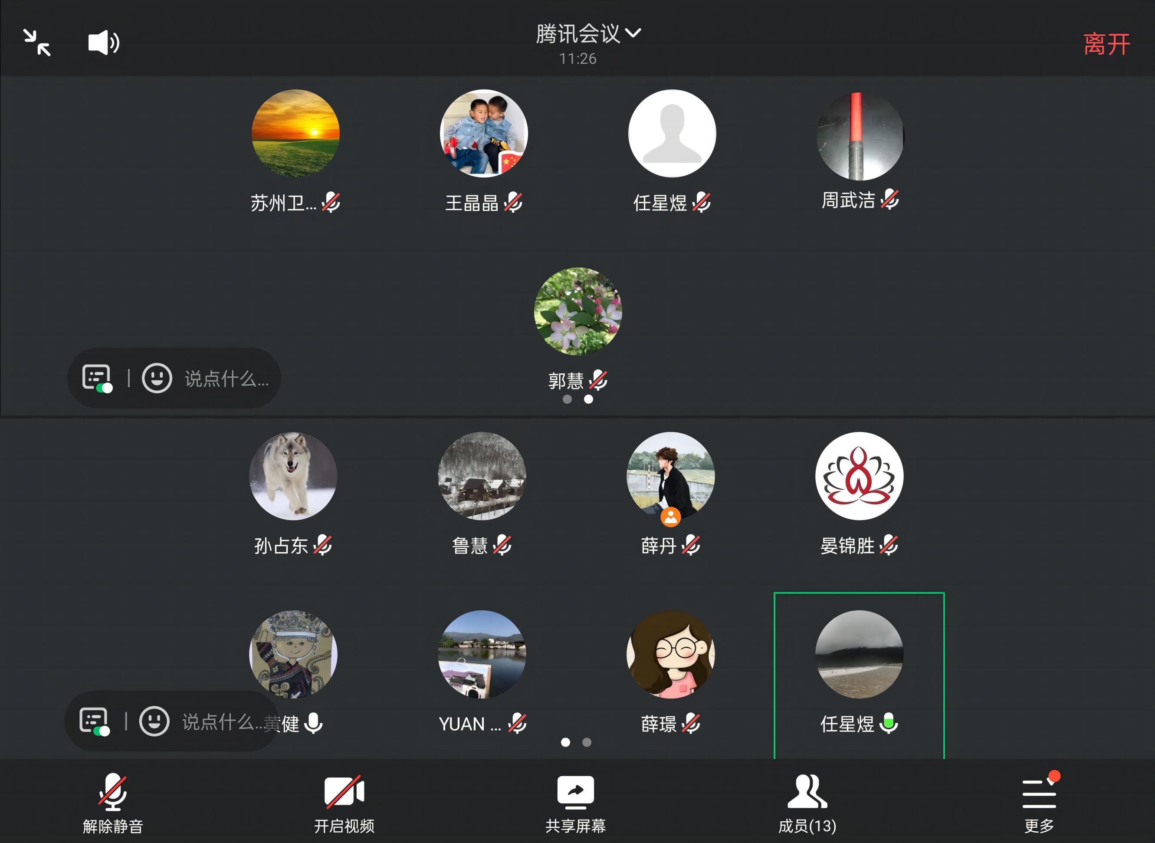Screen dimensions: 1155x843
Task: Click the muted mic icon beside 孙占东
Action: coord(322,545)
